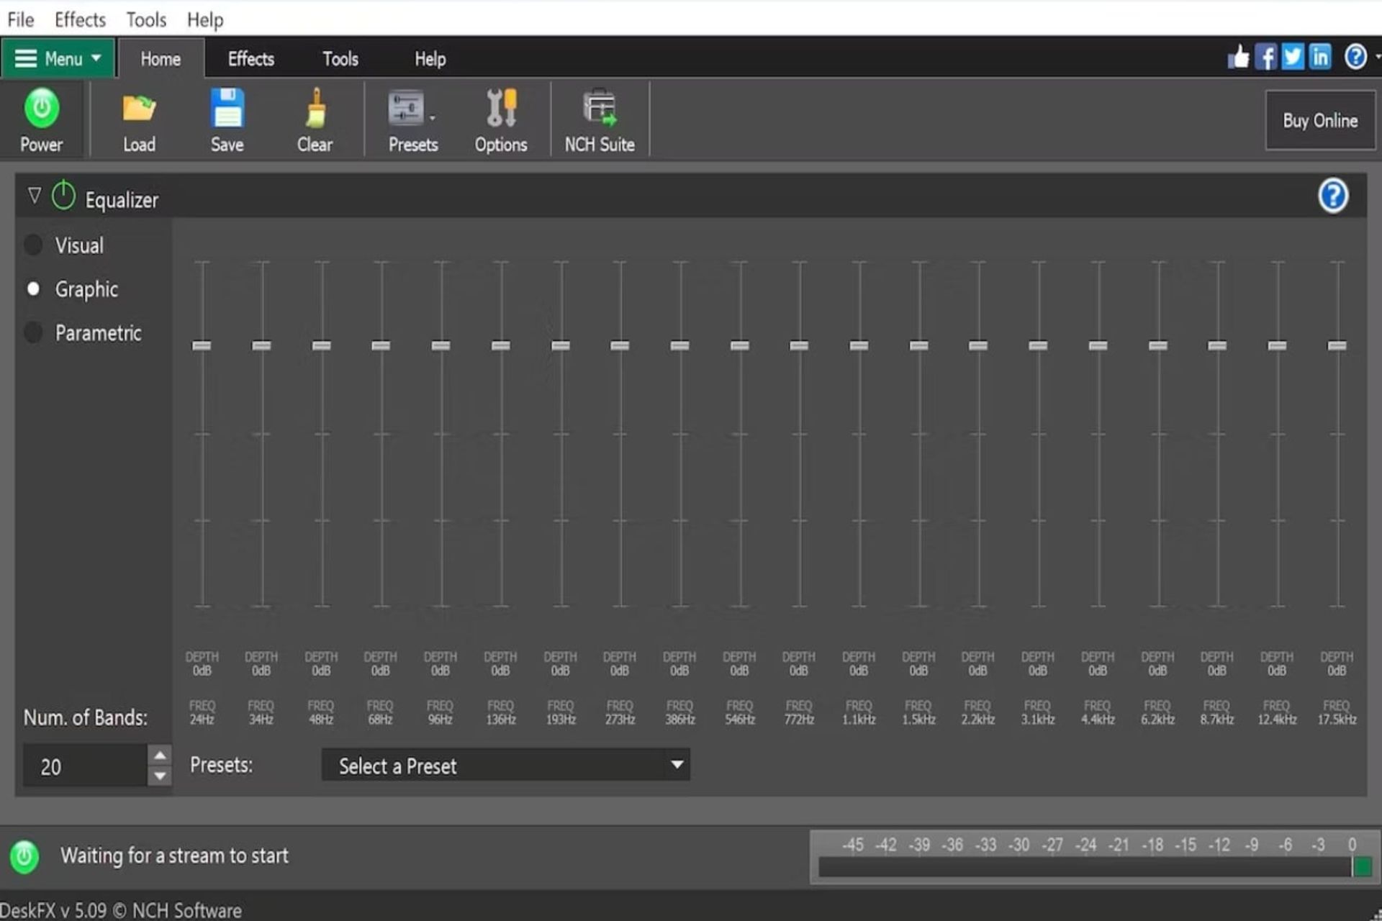This screenshot has height=921, width=1382.
Task: Collapse the Equalizer panel triangle
Action: point(34,196)
